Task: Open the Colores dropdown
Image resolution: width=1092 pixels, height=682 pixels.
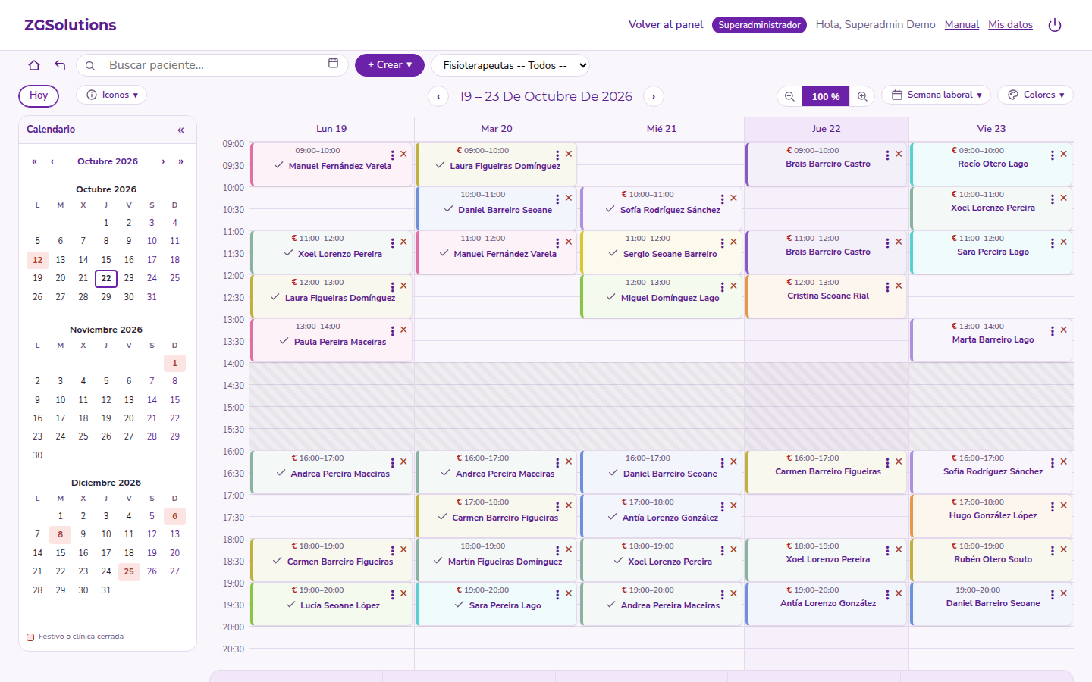Action: (1035, 95)
